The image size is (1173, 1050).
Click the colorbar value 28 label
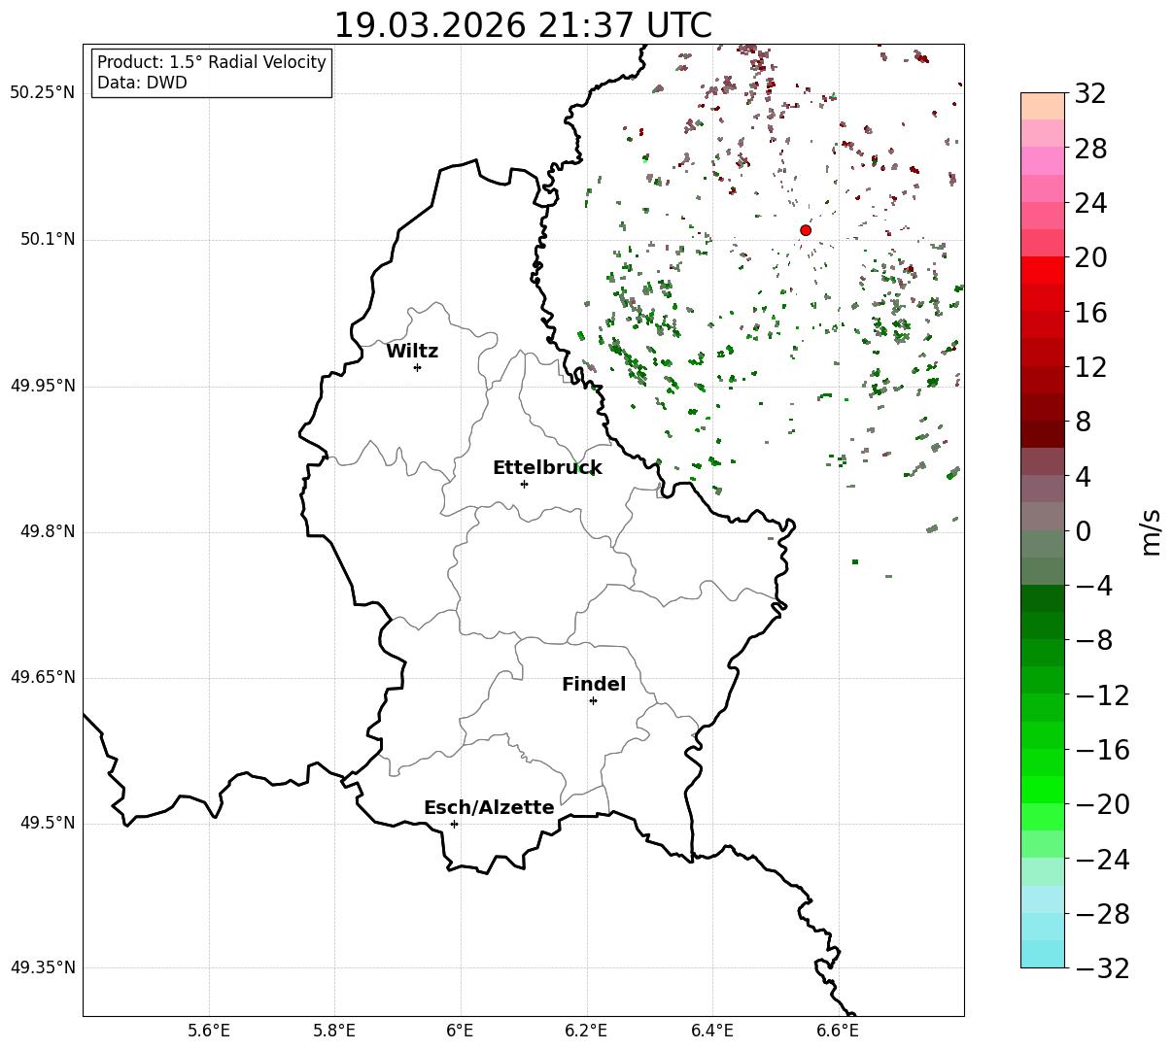coord(1090,149)
